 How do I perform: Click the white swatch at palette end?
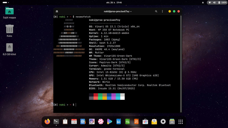(123, 98)
